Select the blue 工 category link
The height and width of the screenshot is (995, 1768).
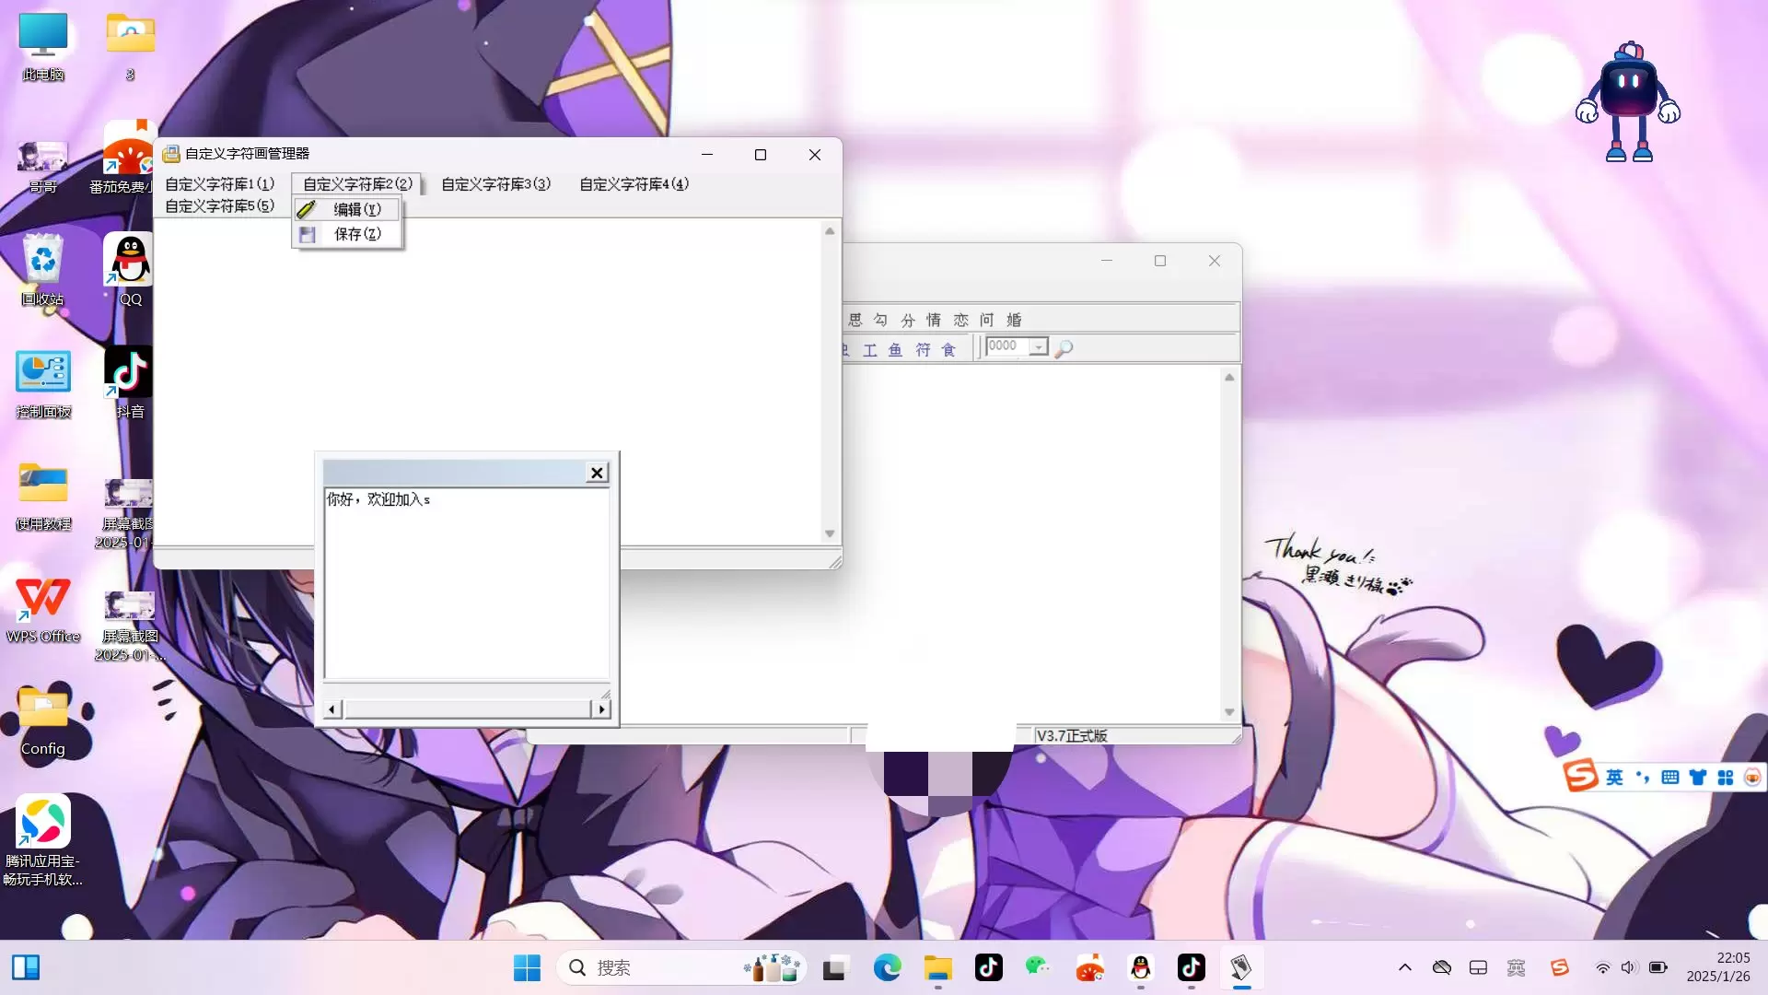(x=869, y=350)
